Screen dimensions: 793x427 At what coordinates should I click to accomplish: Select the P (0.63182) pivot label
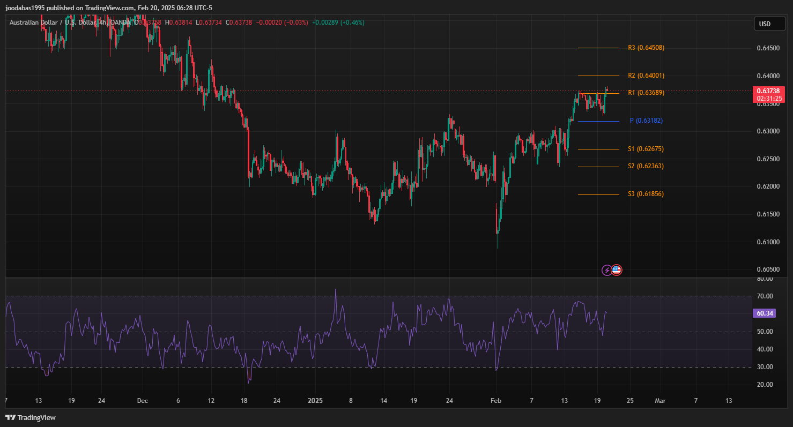click(646, 121)
